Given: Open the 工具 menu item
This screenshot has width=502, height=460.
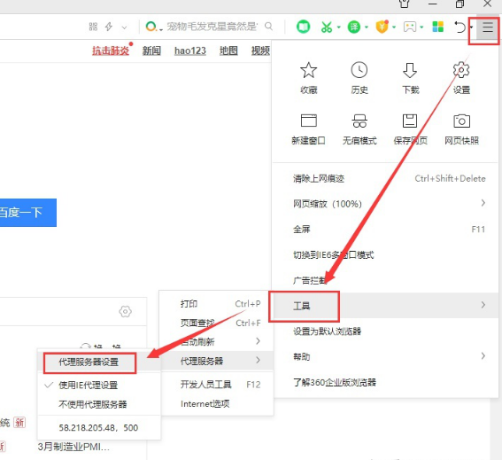Looking at the screenshot, I should coord(386,305).
